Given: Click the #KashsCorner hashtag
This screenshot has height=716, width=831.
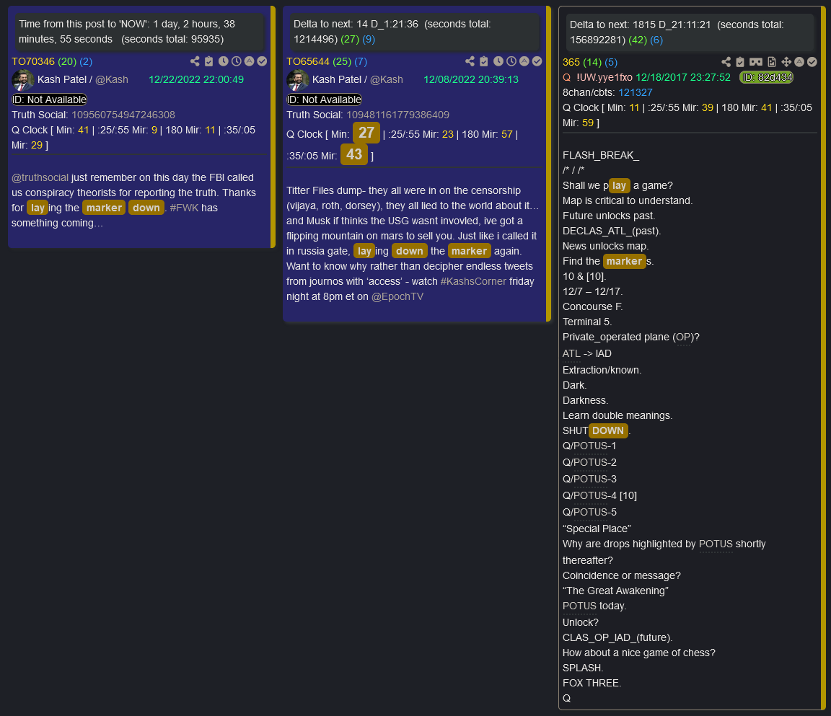Looking at the screenshot, I should coord(473,281).
